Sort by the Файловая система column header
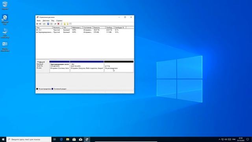Screen dimensions: 252x142 [77, 28]
